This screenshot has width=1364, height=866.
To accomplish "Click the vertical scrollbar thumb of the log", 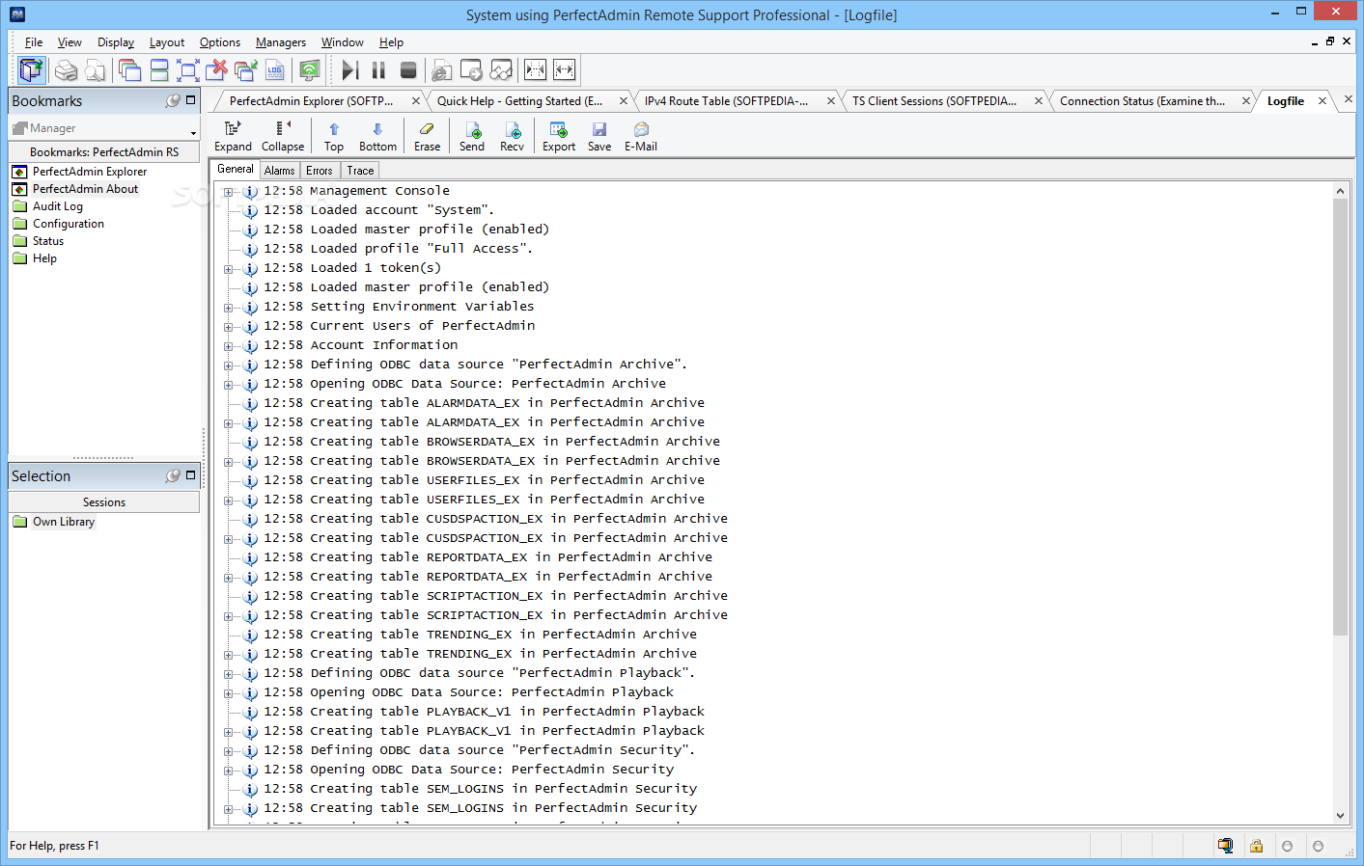I will [1340, 418].
